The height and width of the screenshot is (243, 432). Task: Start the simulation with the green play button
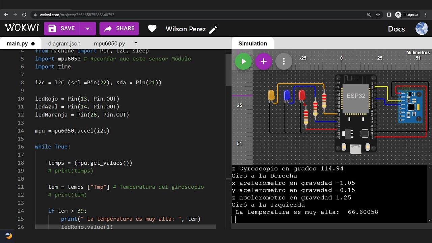coord(243,61)
